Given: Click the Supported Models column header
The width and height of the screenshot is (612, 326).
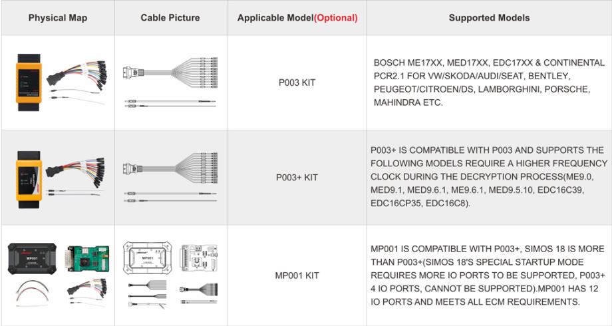Looking at the screenshot, I should pyautogui.click(x=489, y=18).
